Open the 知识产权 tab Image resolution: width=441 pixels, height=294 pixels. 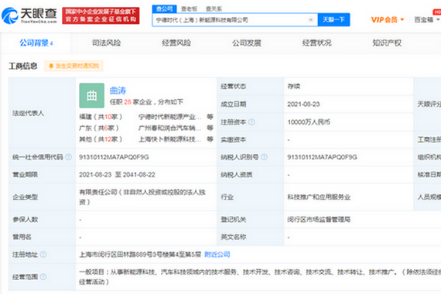tap(387, 43)
